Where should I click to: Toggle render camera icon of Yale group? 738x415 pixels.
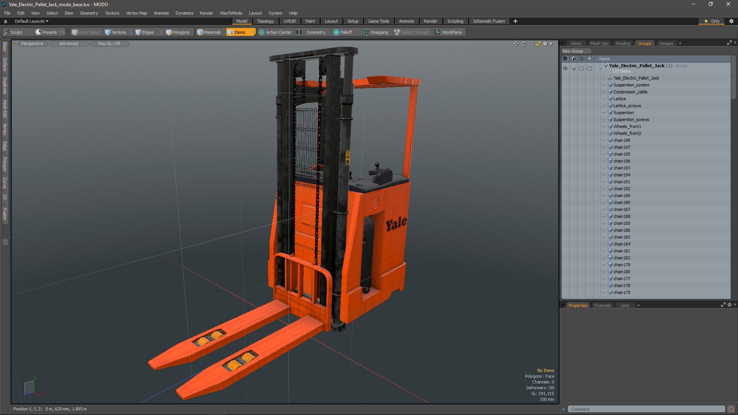pyautogui.click(x=573, y=68)
